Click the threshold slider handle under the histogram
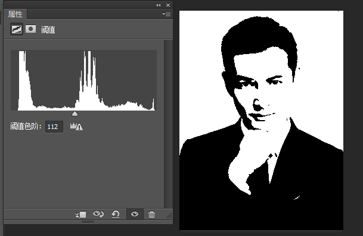Screen dimensions: 363x236 point(75,114)
